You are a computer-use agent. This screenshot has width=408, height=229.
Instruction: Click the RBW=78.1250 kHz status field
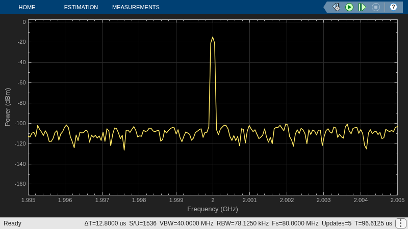click(243, 223)
